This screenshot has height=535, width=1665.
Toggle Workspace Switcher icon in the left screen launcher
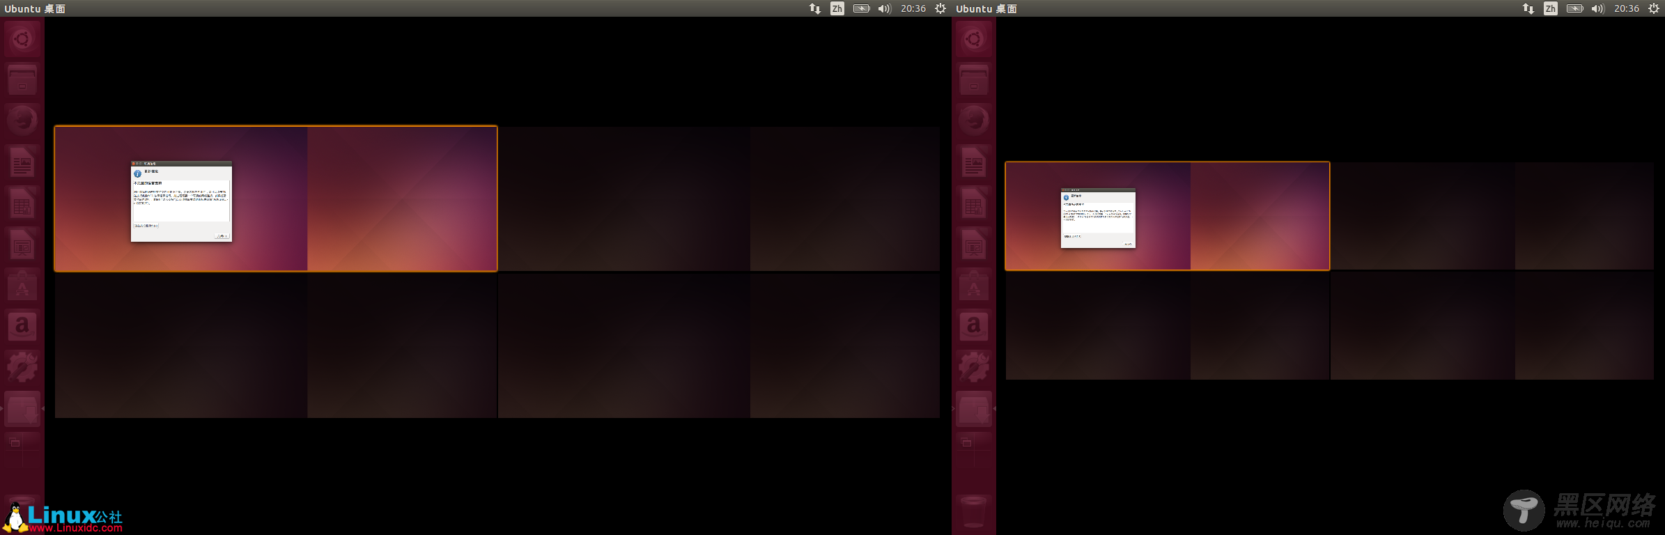tap(22, 449)
